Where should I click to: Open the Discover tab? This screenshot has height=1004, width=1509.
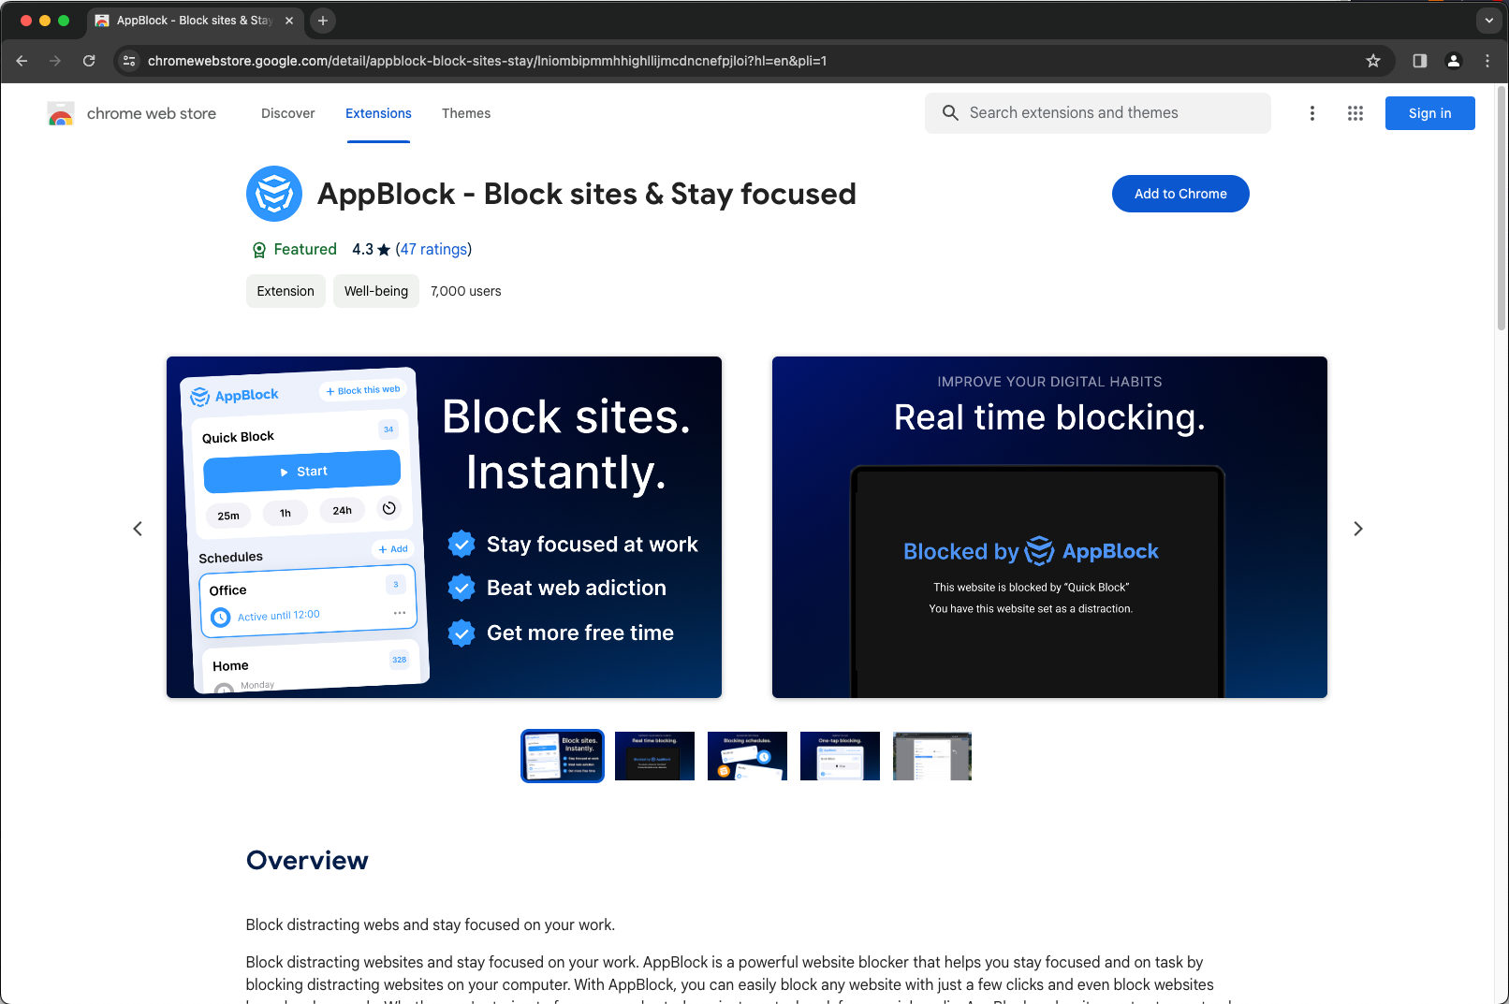click(287, 113)
